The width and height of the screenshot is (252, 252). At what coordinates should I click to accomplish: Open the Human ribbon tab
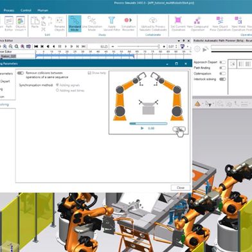[42, 10]
